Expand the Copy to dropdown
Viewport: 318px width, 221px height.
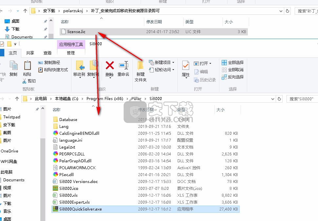tap(93, 74)
